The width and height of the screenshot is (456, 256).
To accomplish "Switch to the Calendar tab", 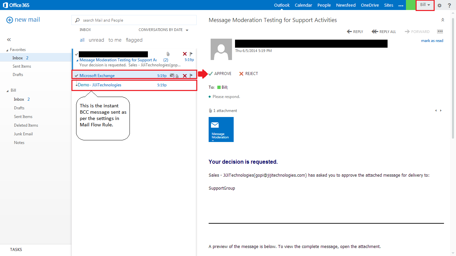I will pyautogui.click(x=303, y=5).
